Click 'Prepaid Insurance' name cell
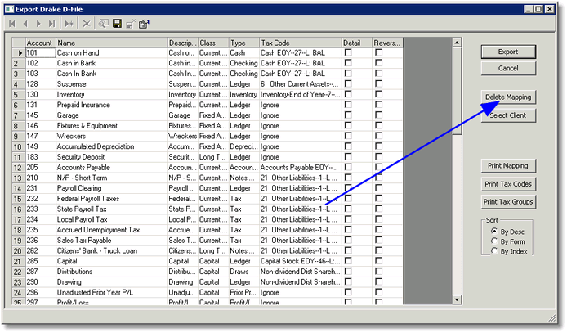 point(111,105)
